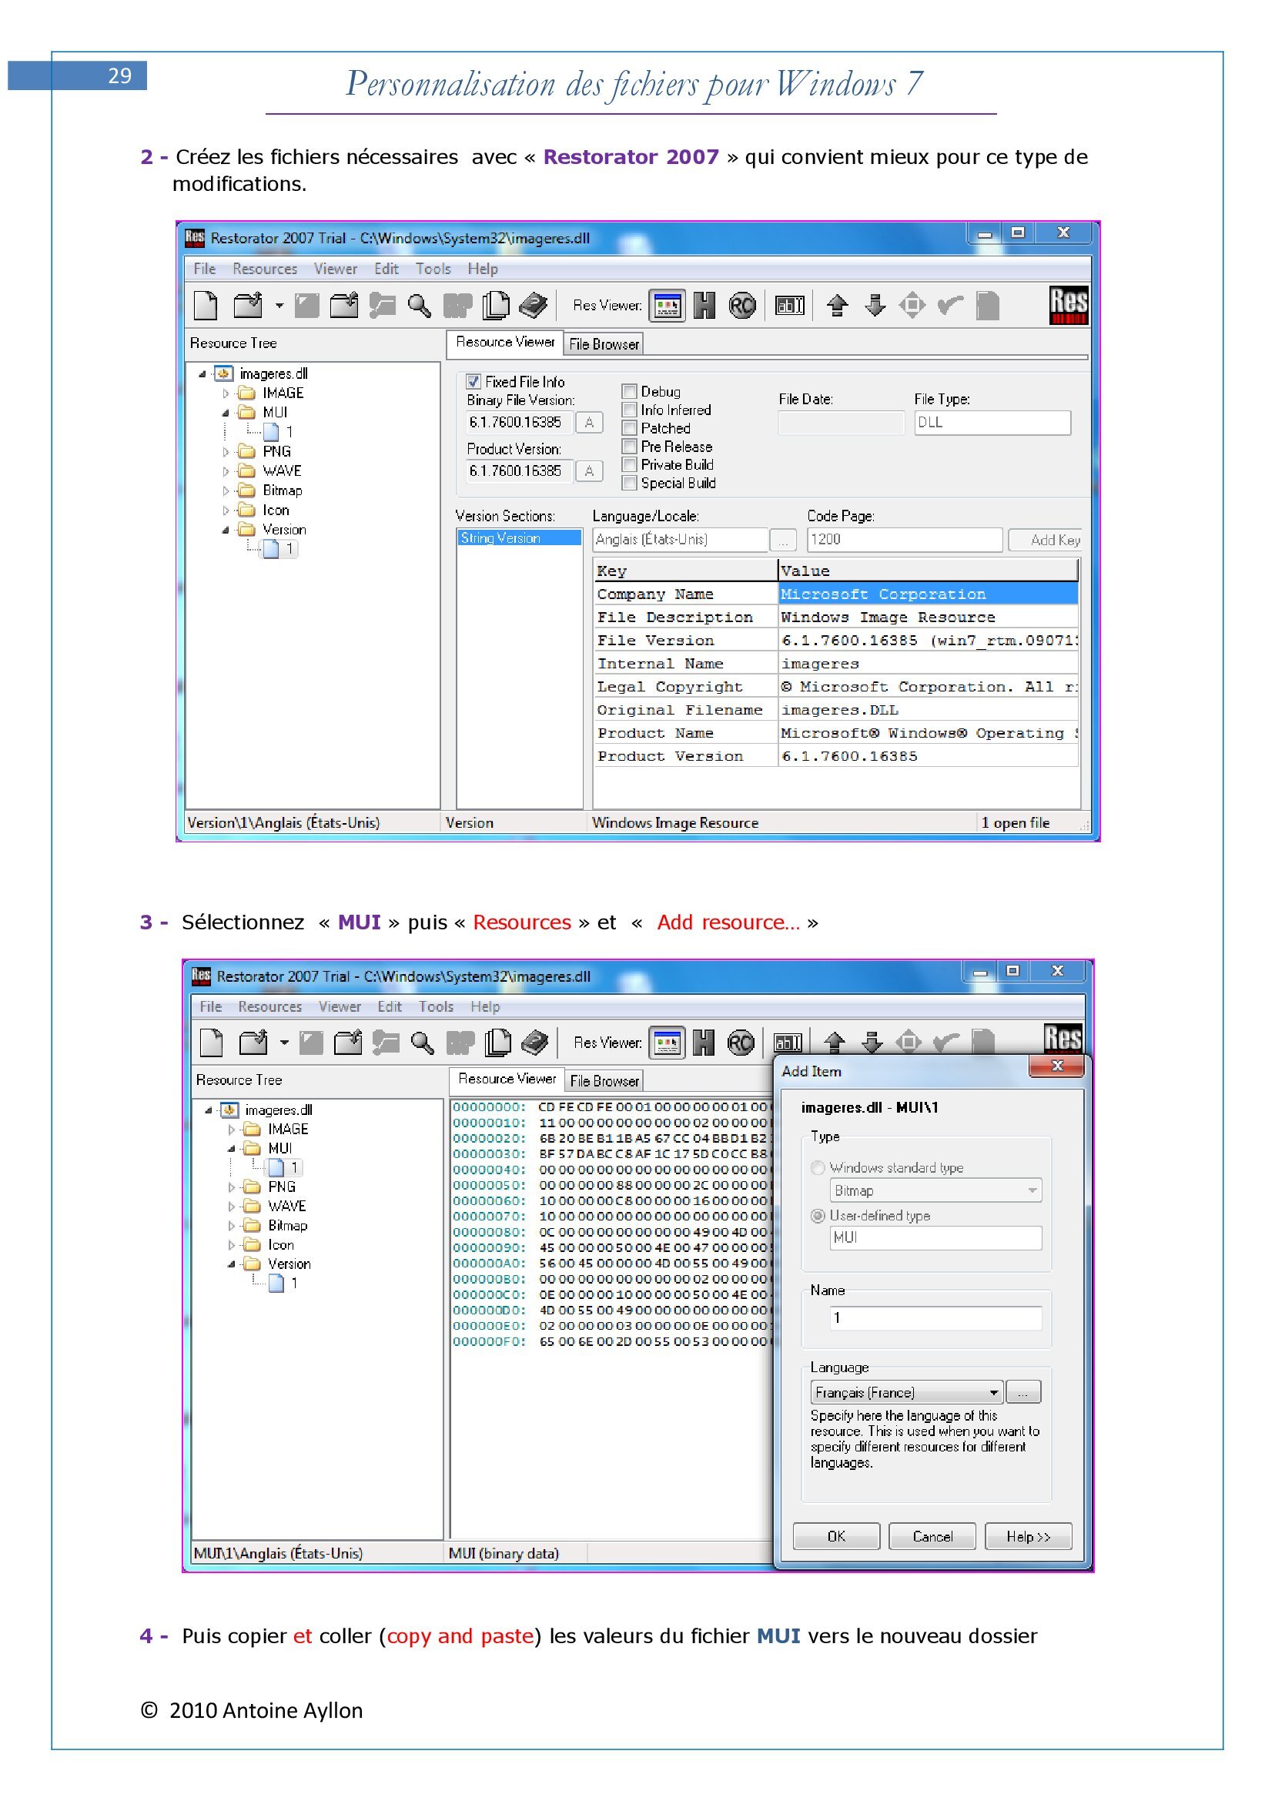Open the dropdown arrow next to Open icon in upper toolbar

pos(279,306)
